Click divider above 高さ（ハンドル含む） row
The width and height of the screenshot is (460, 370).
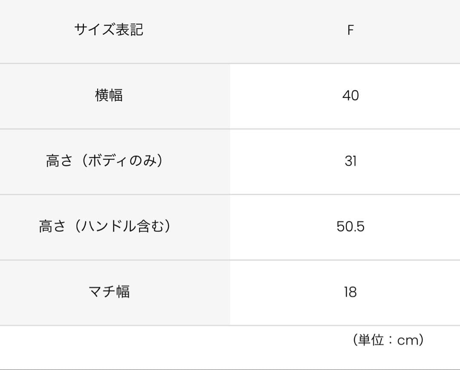click(230, 194)
